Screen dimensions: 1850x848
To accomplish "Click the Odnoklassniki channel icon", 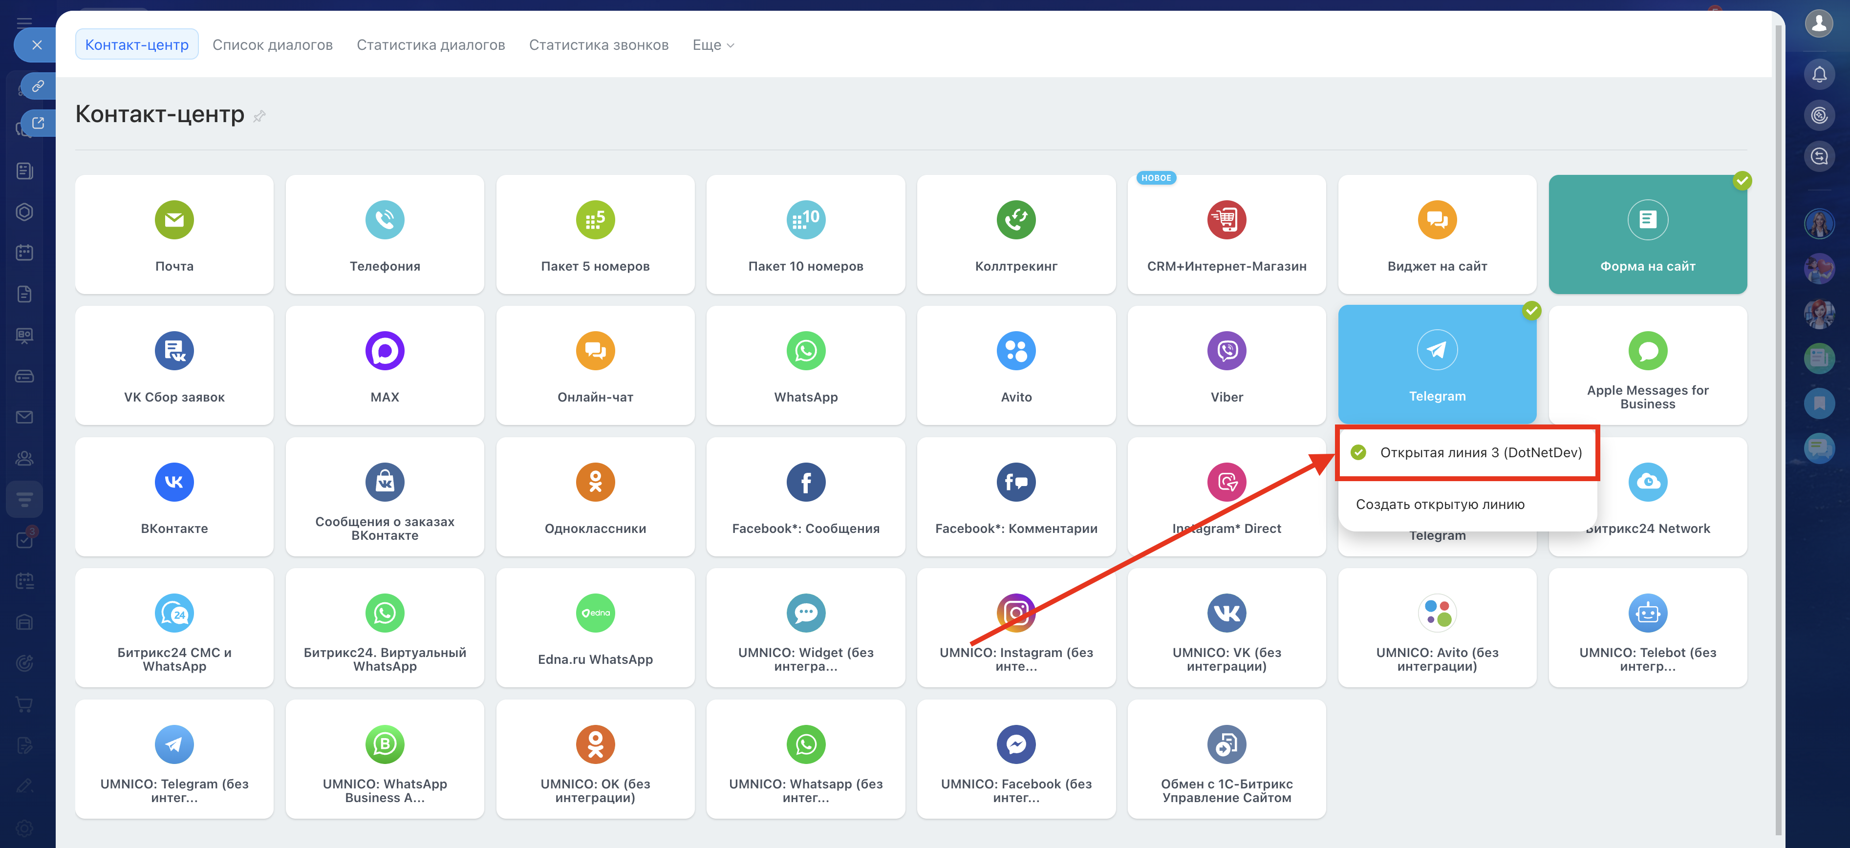I will click(595, 482).
